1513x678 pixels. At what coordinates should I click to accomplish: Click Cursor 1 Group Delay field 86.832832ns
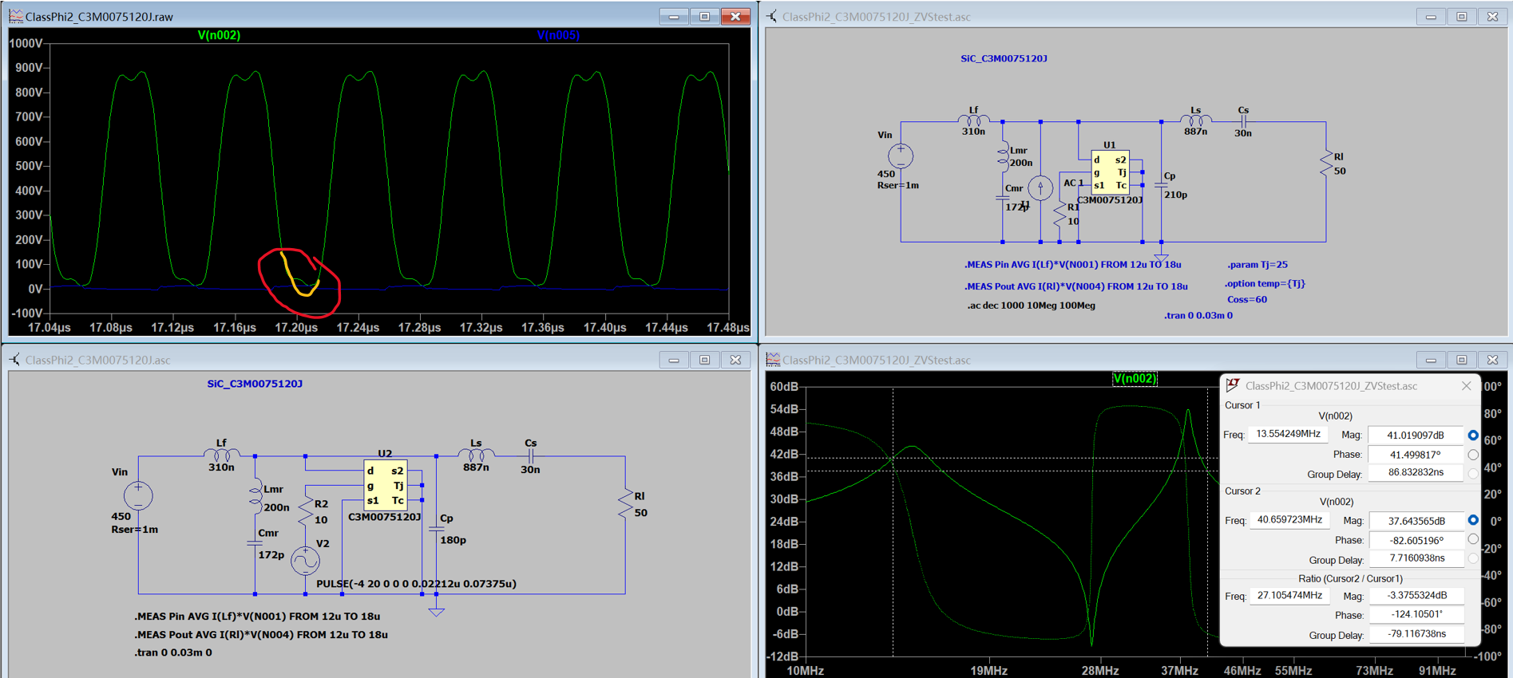pyautogui.click(x=1416, y=473)
